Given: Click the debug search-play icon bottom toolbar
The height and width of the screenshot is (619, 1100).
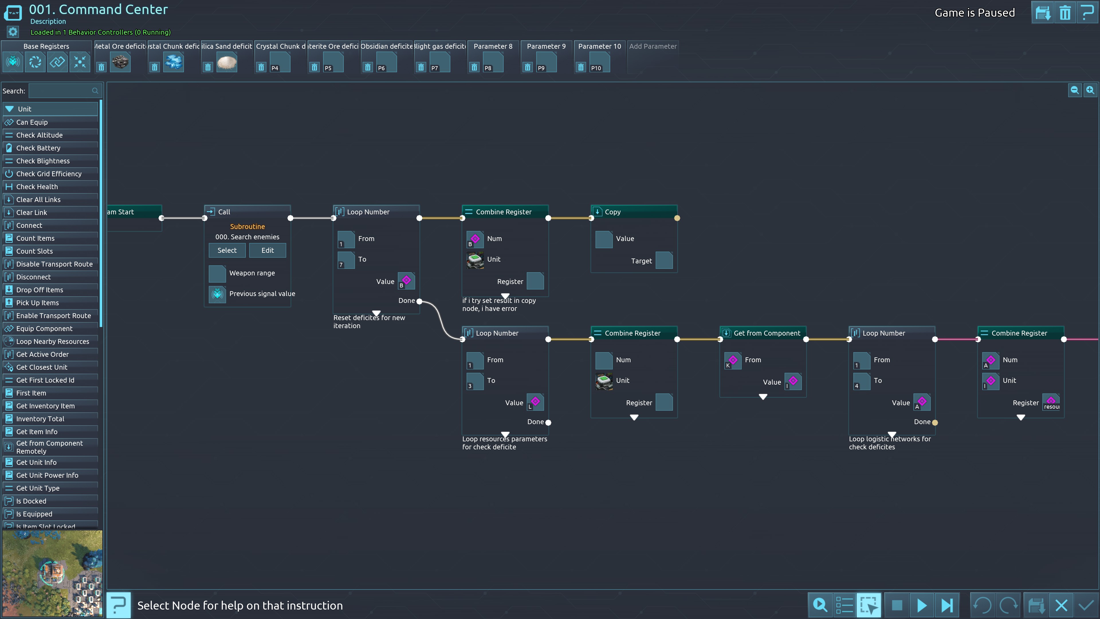Looking at the screenshot, I should point(820,605).
